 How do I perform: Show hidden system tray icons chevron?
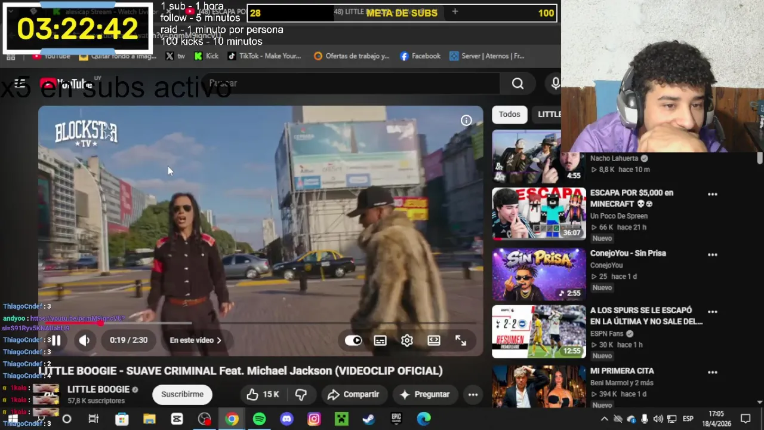604,419
